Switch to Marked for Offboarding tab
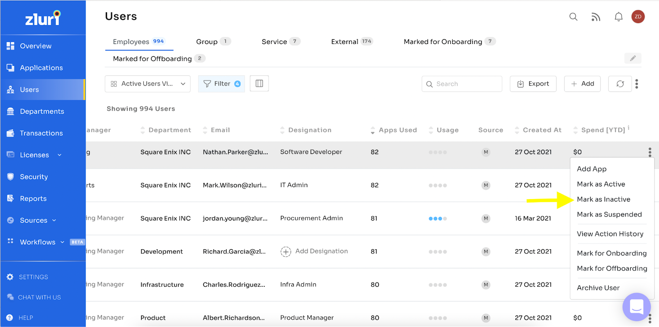This screenshot has height=327, width=659. click(x=159, y=59)
